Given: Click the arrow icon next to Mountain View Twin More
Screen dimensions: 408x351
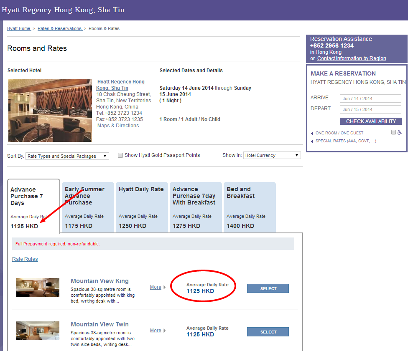Looking at the screenshot, I should click(x=164, y=331).
